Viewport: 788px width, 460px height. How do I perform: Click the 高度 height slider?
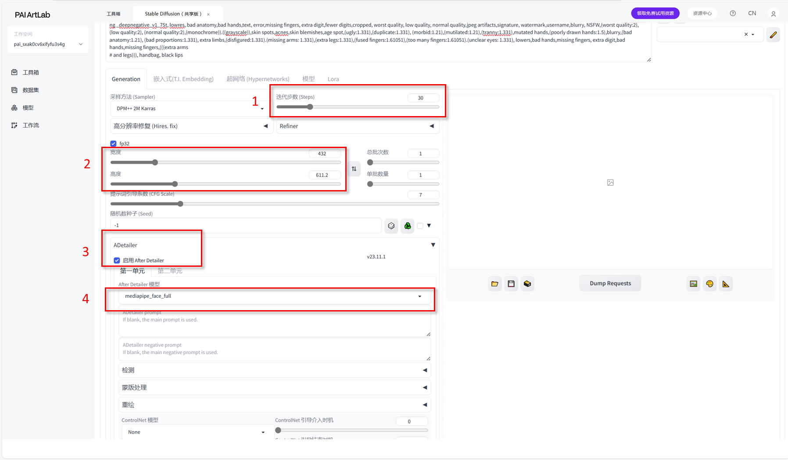[226, 184]
